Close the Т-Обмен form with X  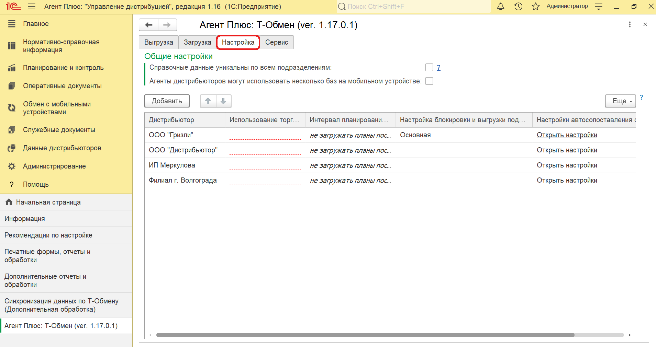tap(645, 24)
